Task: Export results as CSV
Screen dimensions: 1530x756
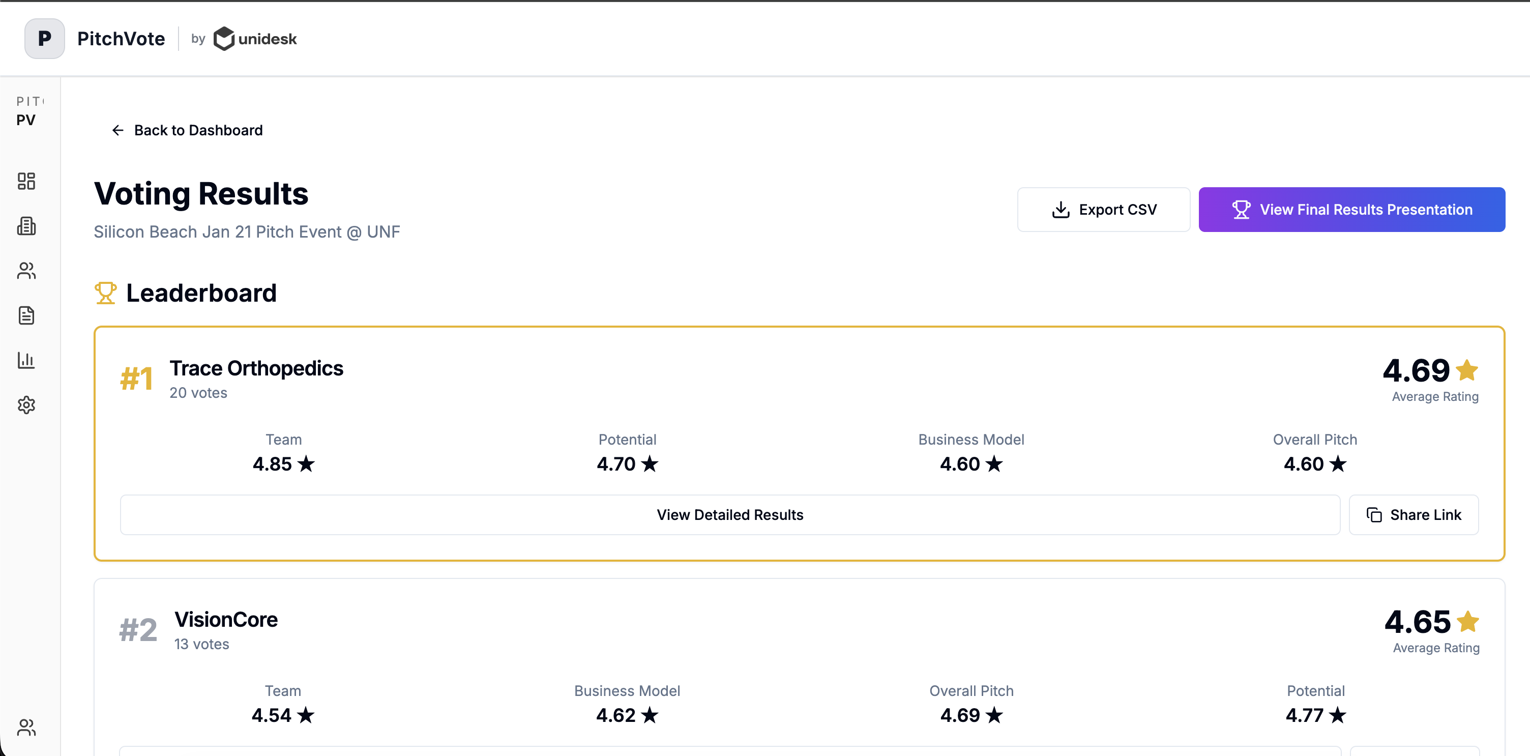Action: (1104, 210)
